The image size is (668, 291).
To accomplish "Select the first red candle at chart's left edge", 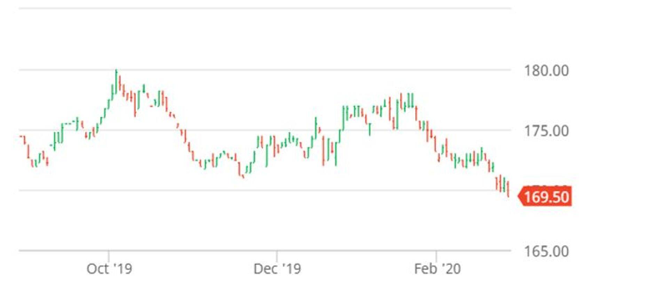I will click(x=24, y=139).
